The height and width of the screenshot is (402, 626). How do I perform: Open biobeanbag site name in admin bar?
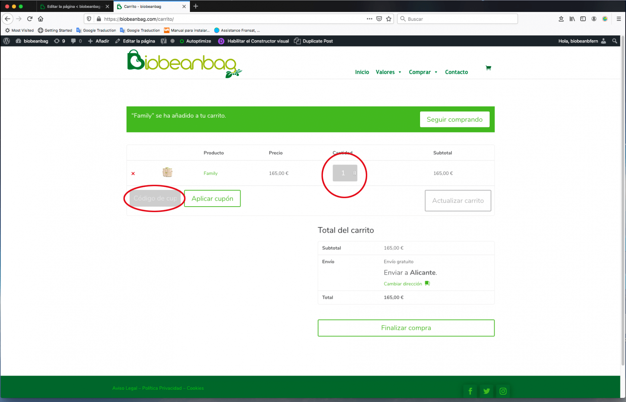[32, 41]
